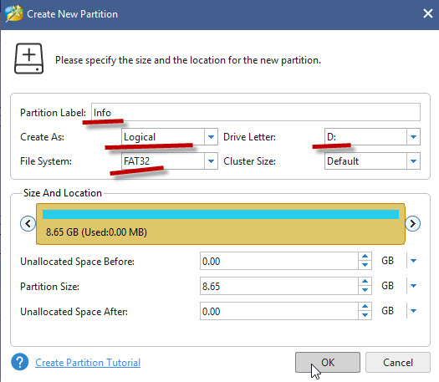The height and width of the screenshot is (382, 439).
Task: Click the add-disk icon with plus sign
Action: (28, 59)
